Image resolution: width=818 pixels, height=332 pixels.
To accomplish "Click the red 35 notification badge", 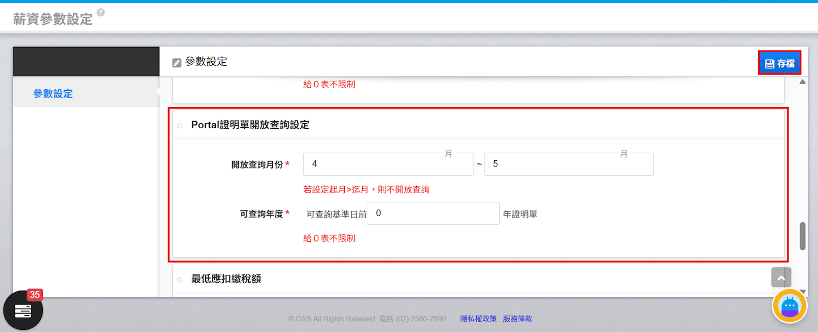I will click(35, 295).
